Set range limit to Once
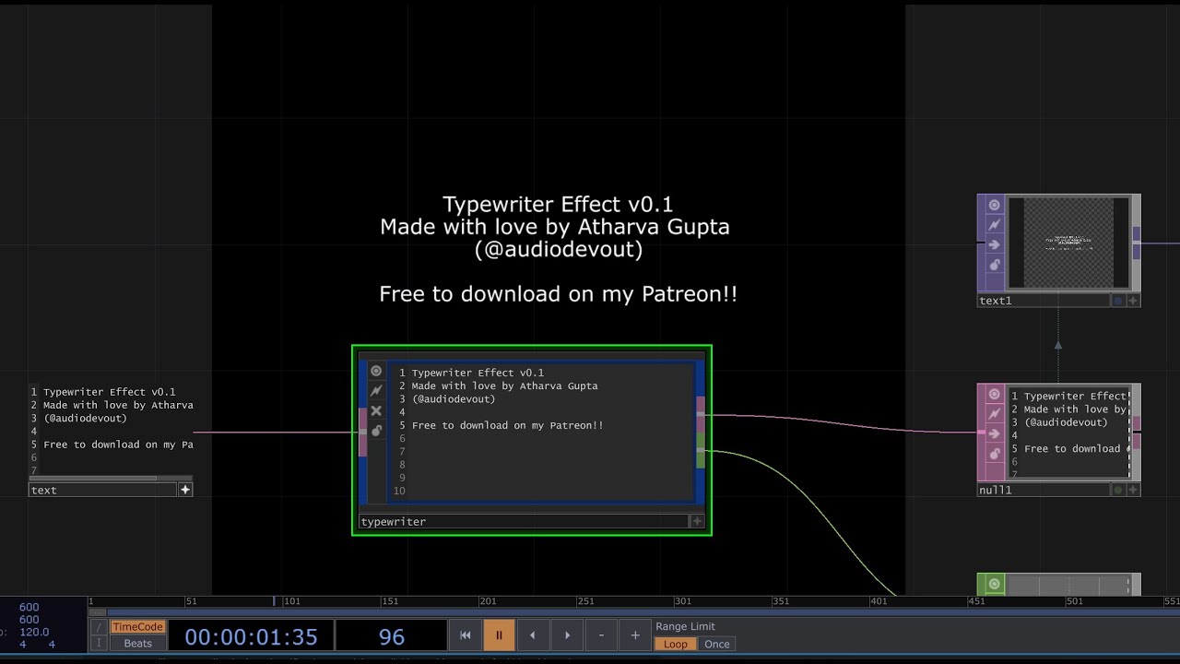Image resolution: width=1180 pixels, height=664 pixels. coord(717,644)
